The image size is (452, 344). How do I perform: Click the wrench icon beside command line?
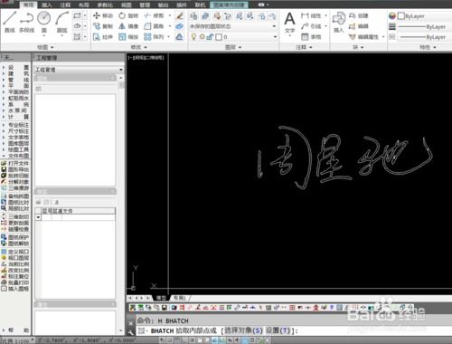pos(130,332)
